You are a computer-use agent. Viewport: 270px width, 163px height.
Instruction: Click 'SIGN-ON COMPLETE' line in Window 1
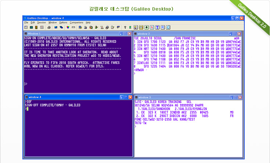65,38
